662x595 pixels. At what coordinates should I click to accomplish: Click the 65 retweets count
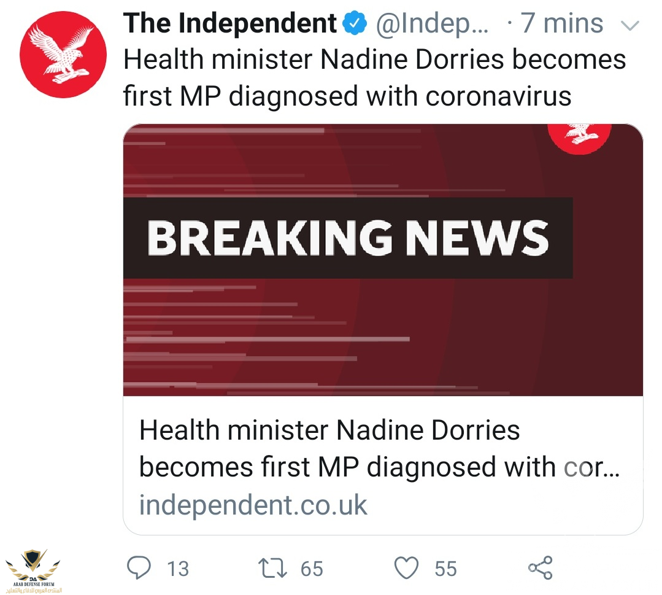(312, 569)
